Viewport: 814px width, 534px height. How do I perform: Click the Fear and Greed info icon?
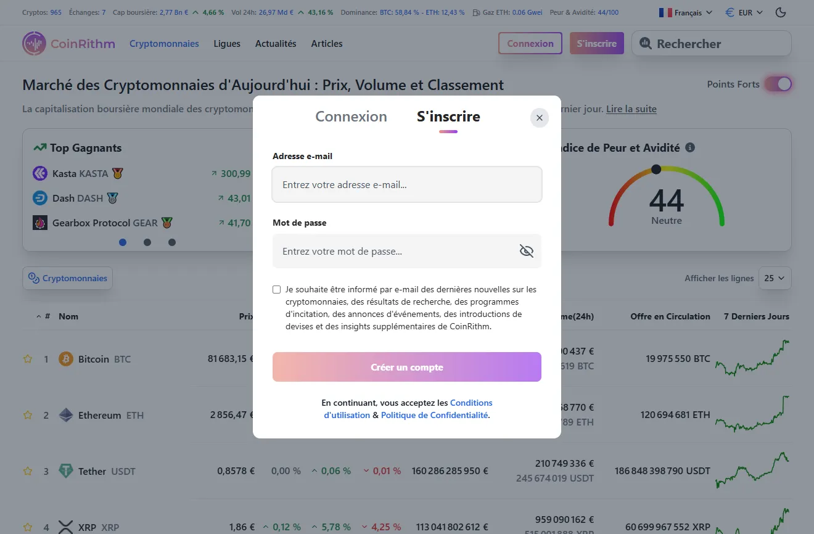690,147
